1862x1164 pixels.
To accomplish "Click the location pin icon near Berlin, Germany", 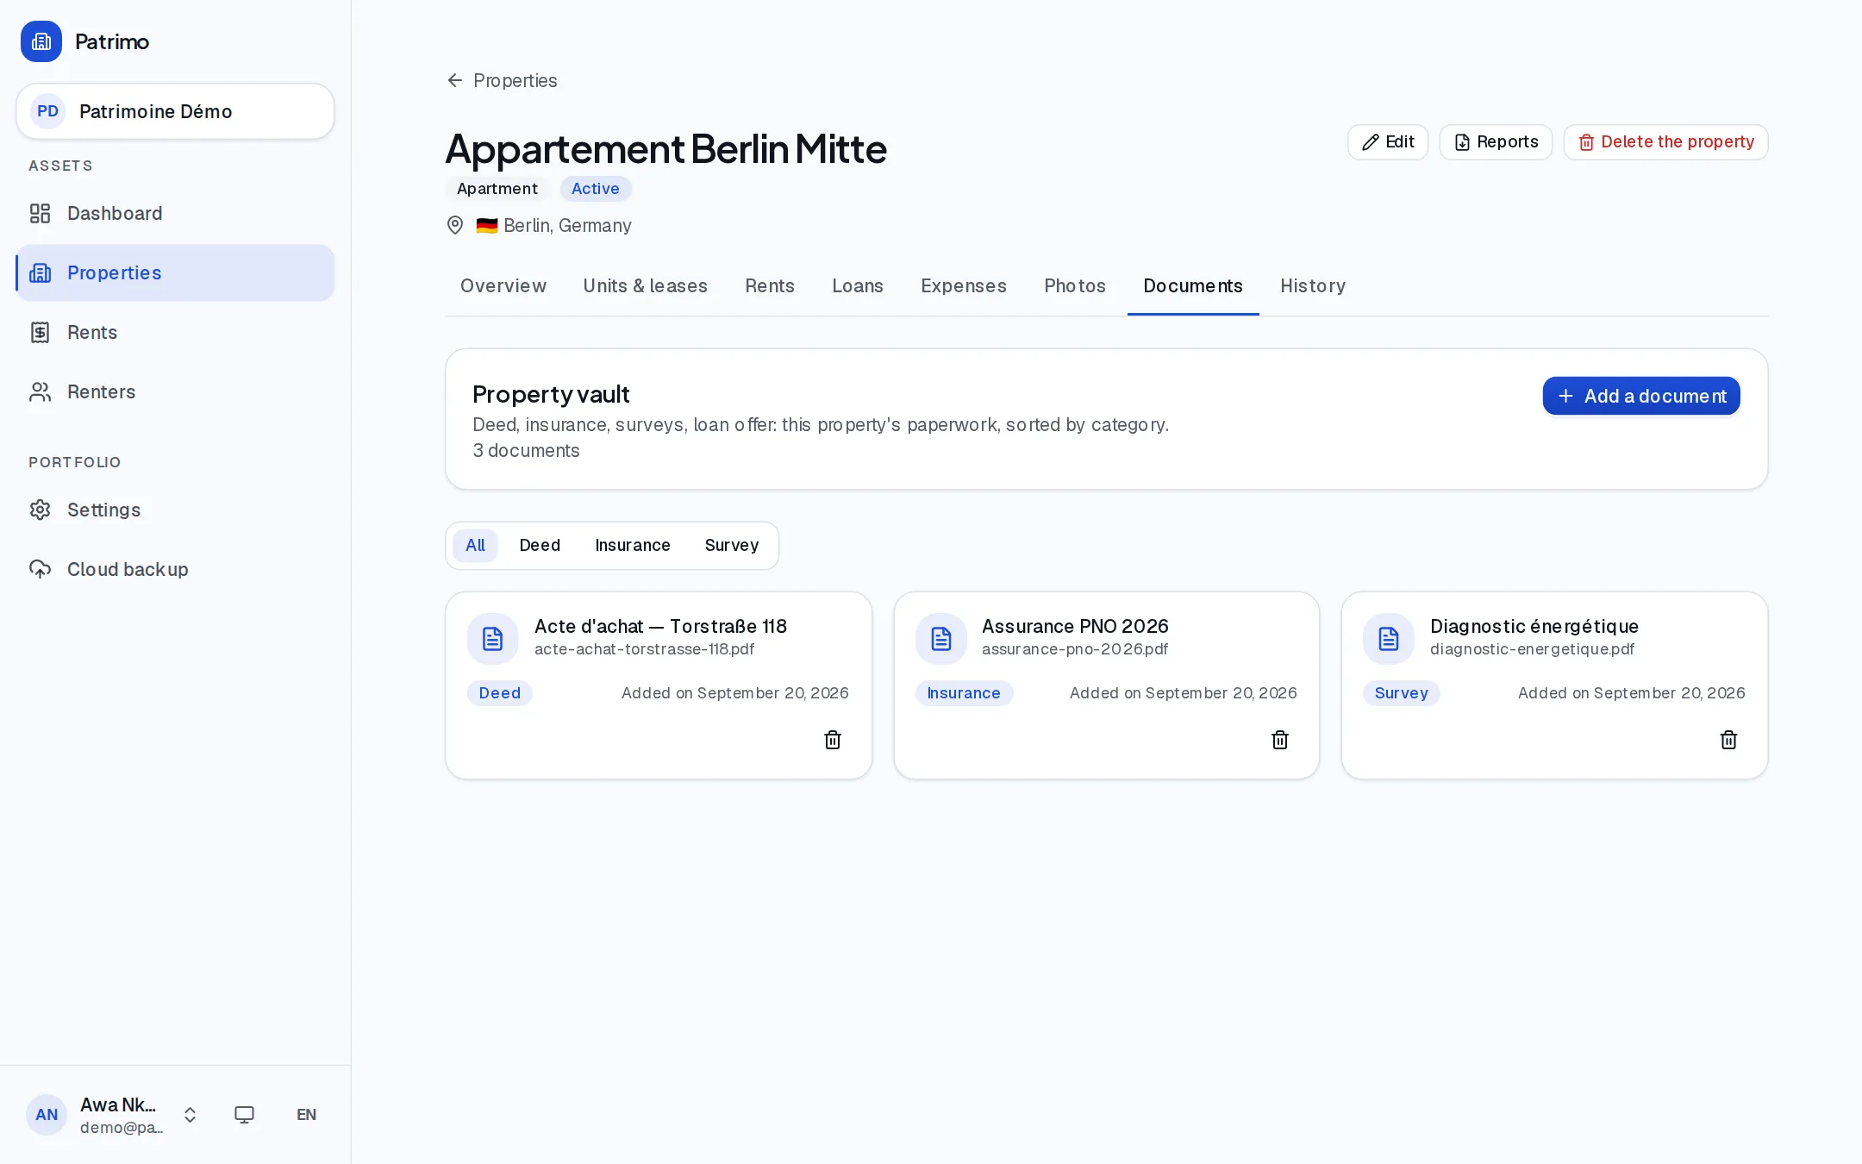I will point(455,225).
